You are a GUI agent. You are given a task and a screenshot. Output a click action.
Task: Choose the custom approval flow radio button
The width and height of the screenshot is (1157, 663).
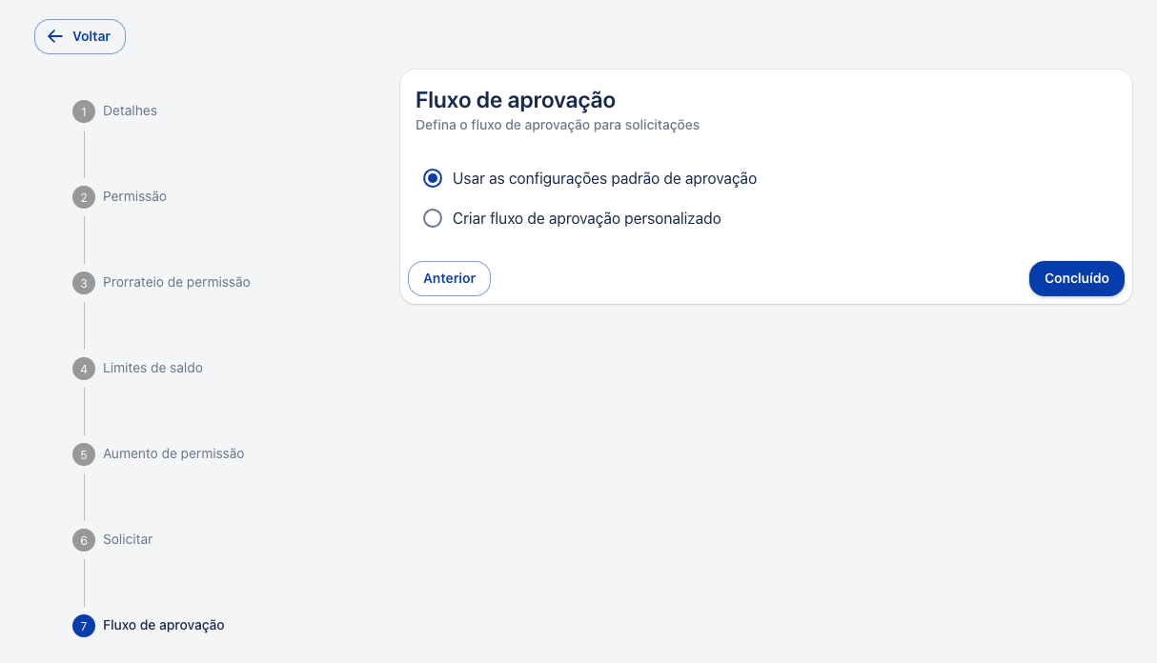pos(433,218)
